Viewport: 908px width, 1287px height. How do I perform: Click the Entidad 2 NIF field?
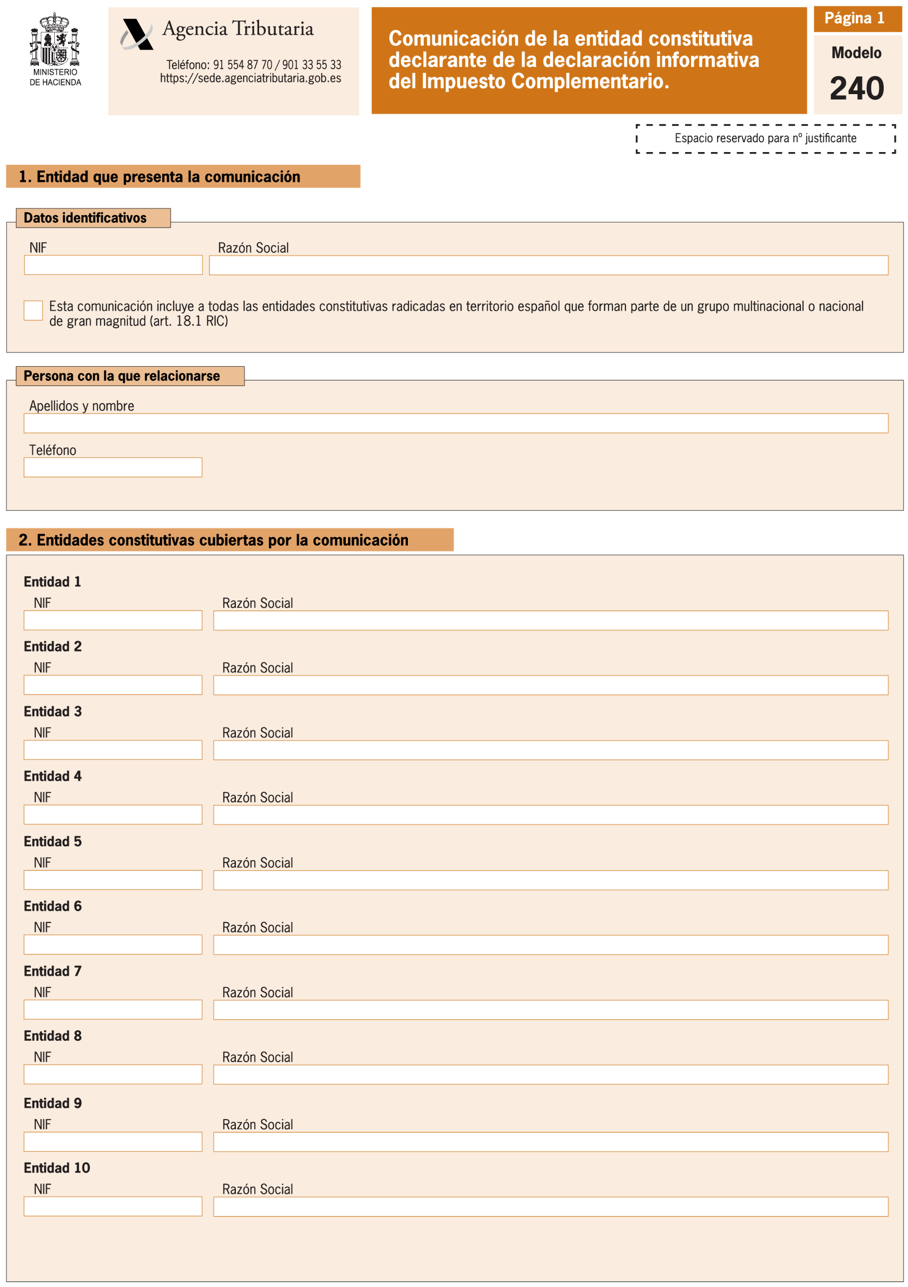pyautogui.click(x=113, y=685)
